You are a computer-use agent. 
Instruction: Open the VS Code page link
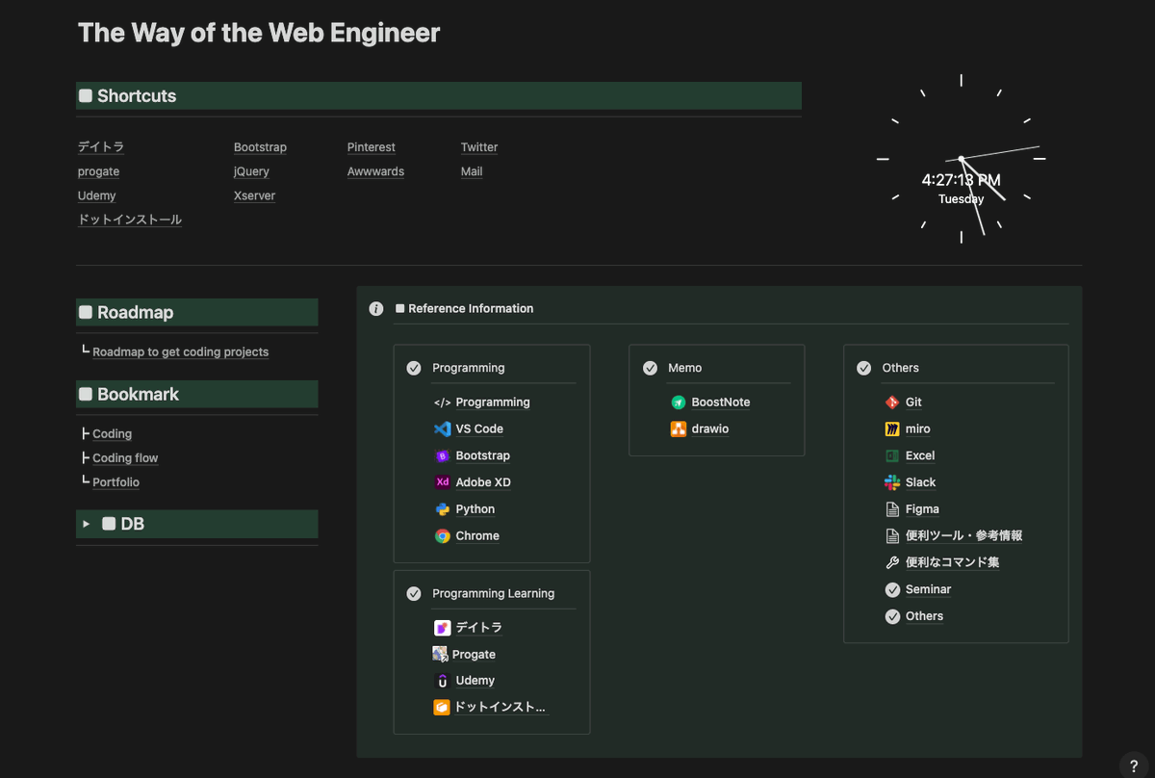pos(479,429)
